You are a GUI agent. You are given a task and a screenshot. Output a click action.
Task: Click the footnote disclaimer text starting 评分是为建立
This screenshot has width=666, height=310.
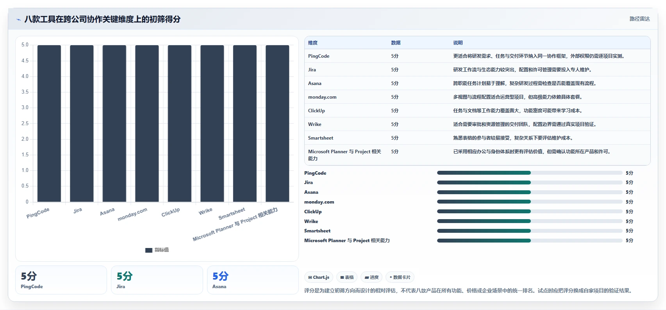point(469,291)
